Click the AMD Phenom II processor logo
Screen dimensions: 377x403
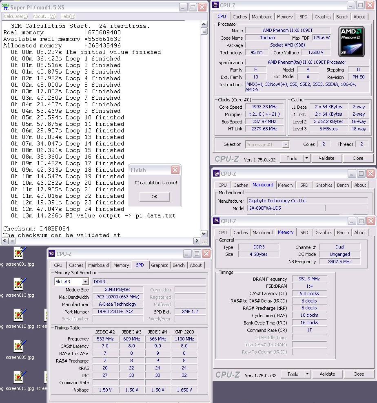pos(351,41)
